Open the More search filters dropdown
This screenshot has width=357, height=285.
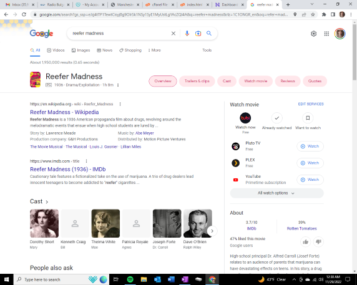(154, 51)
